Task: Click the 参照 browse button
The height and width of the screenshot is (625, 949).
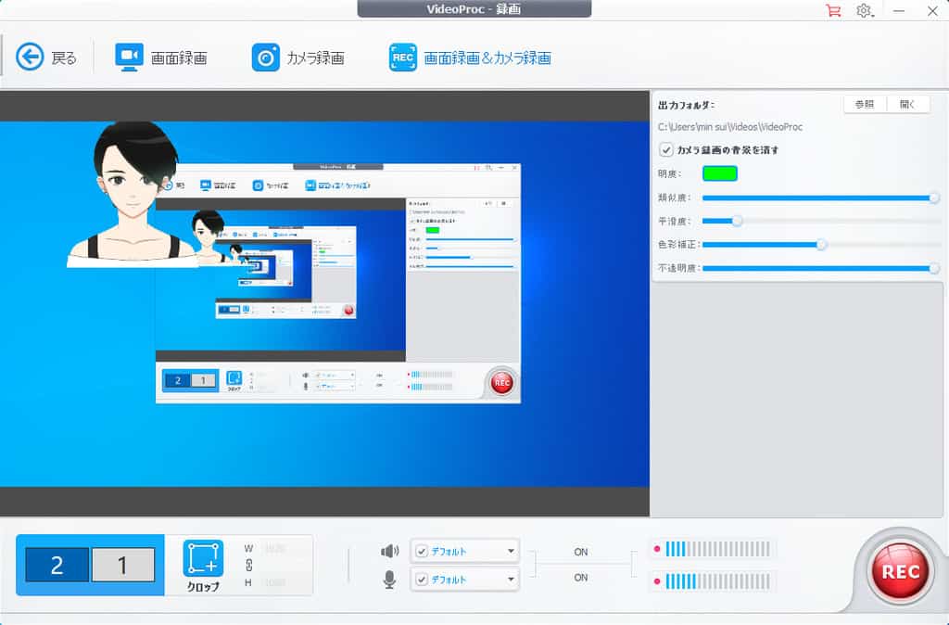Action: pyautogui.click(x=865, y=105)
